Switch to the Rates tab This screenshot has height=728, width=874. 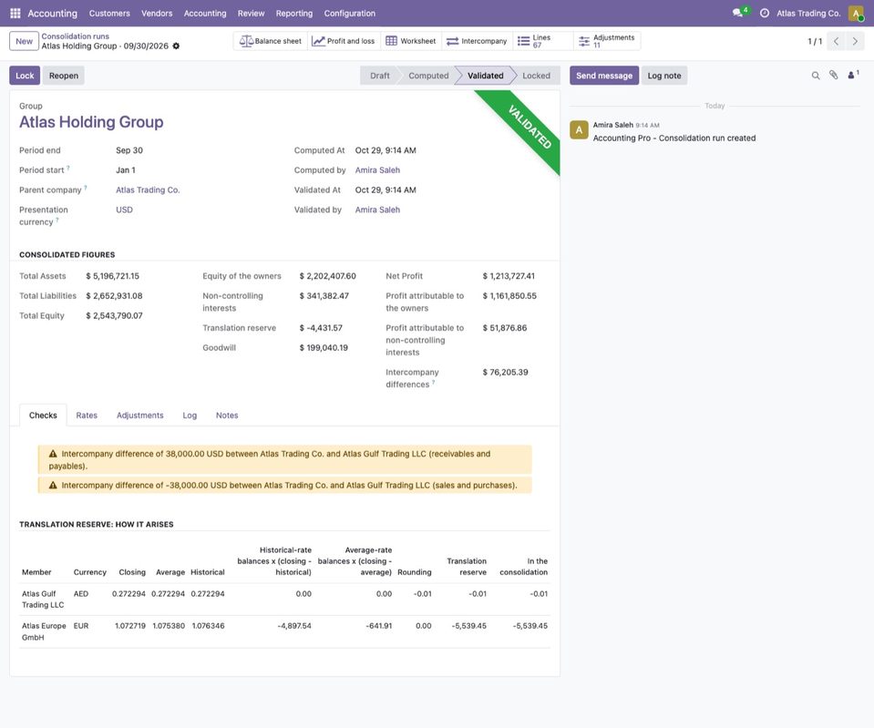(x=87, y=415)
